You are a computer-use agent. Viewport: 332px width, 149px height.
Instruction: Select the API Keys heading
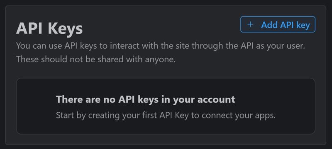[49, 28]
